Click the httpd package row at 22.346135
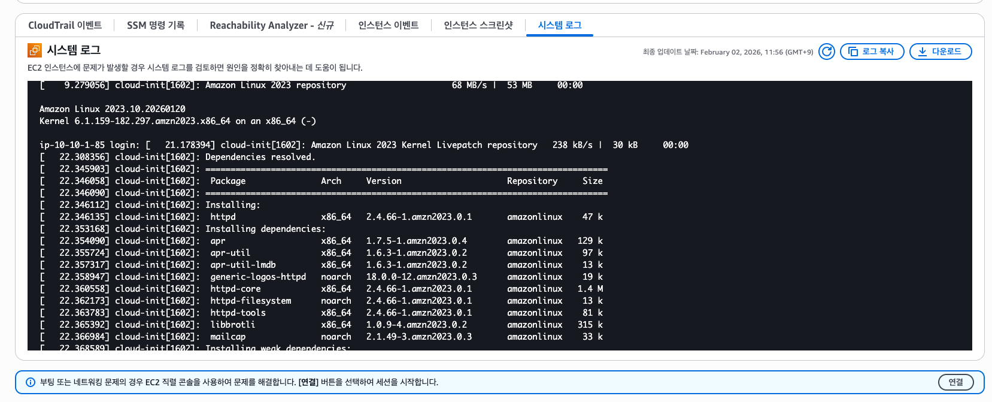This screenshot has height=402, width=992. click(321, 217)
